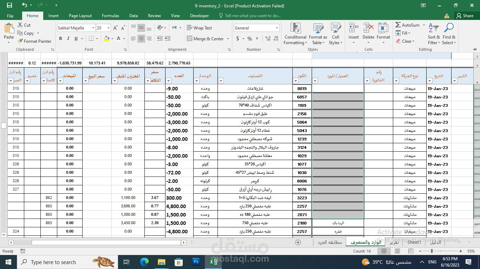Open Cell Styles gallery

(336, 34)
